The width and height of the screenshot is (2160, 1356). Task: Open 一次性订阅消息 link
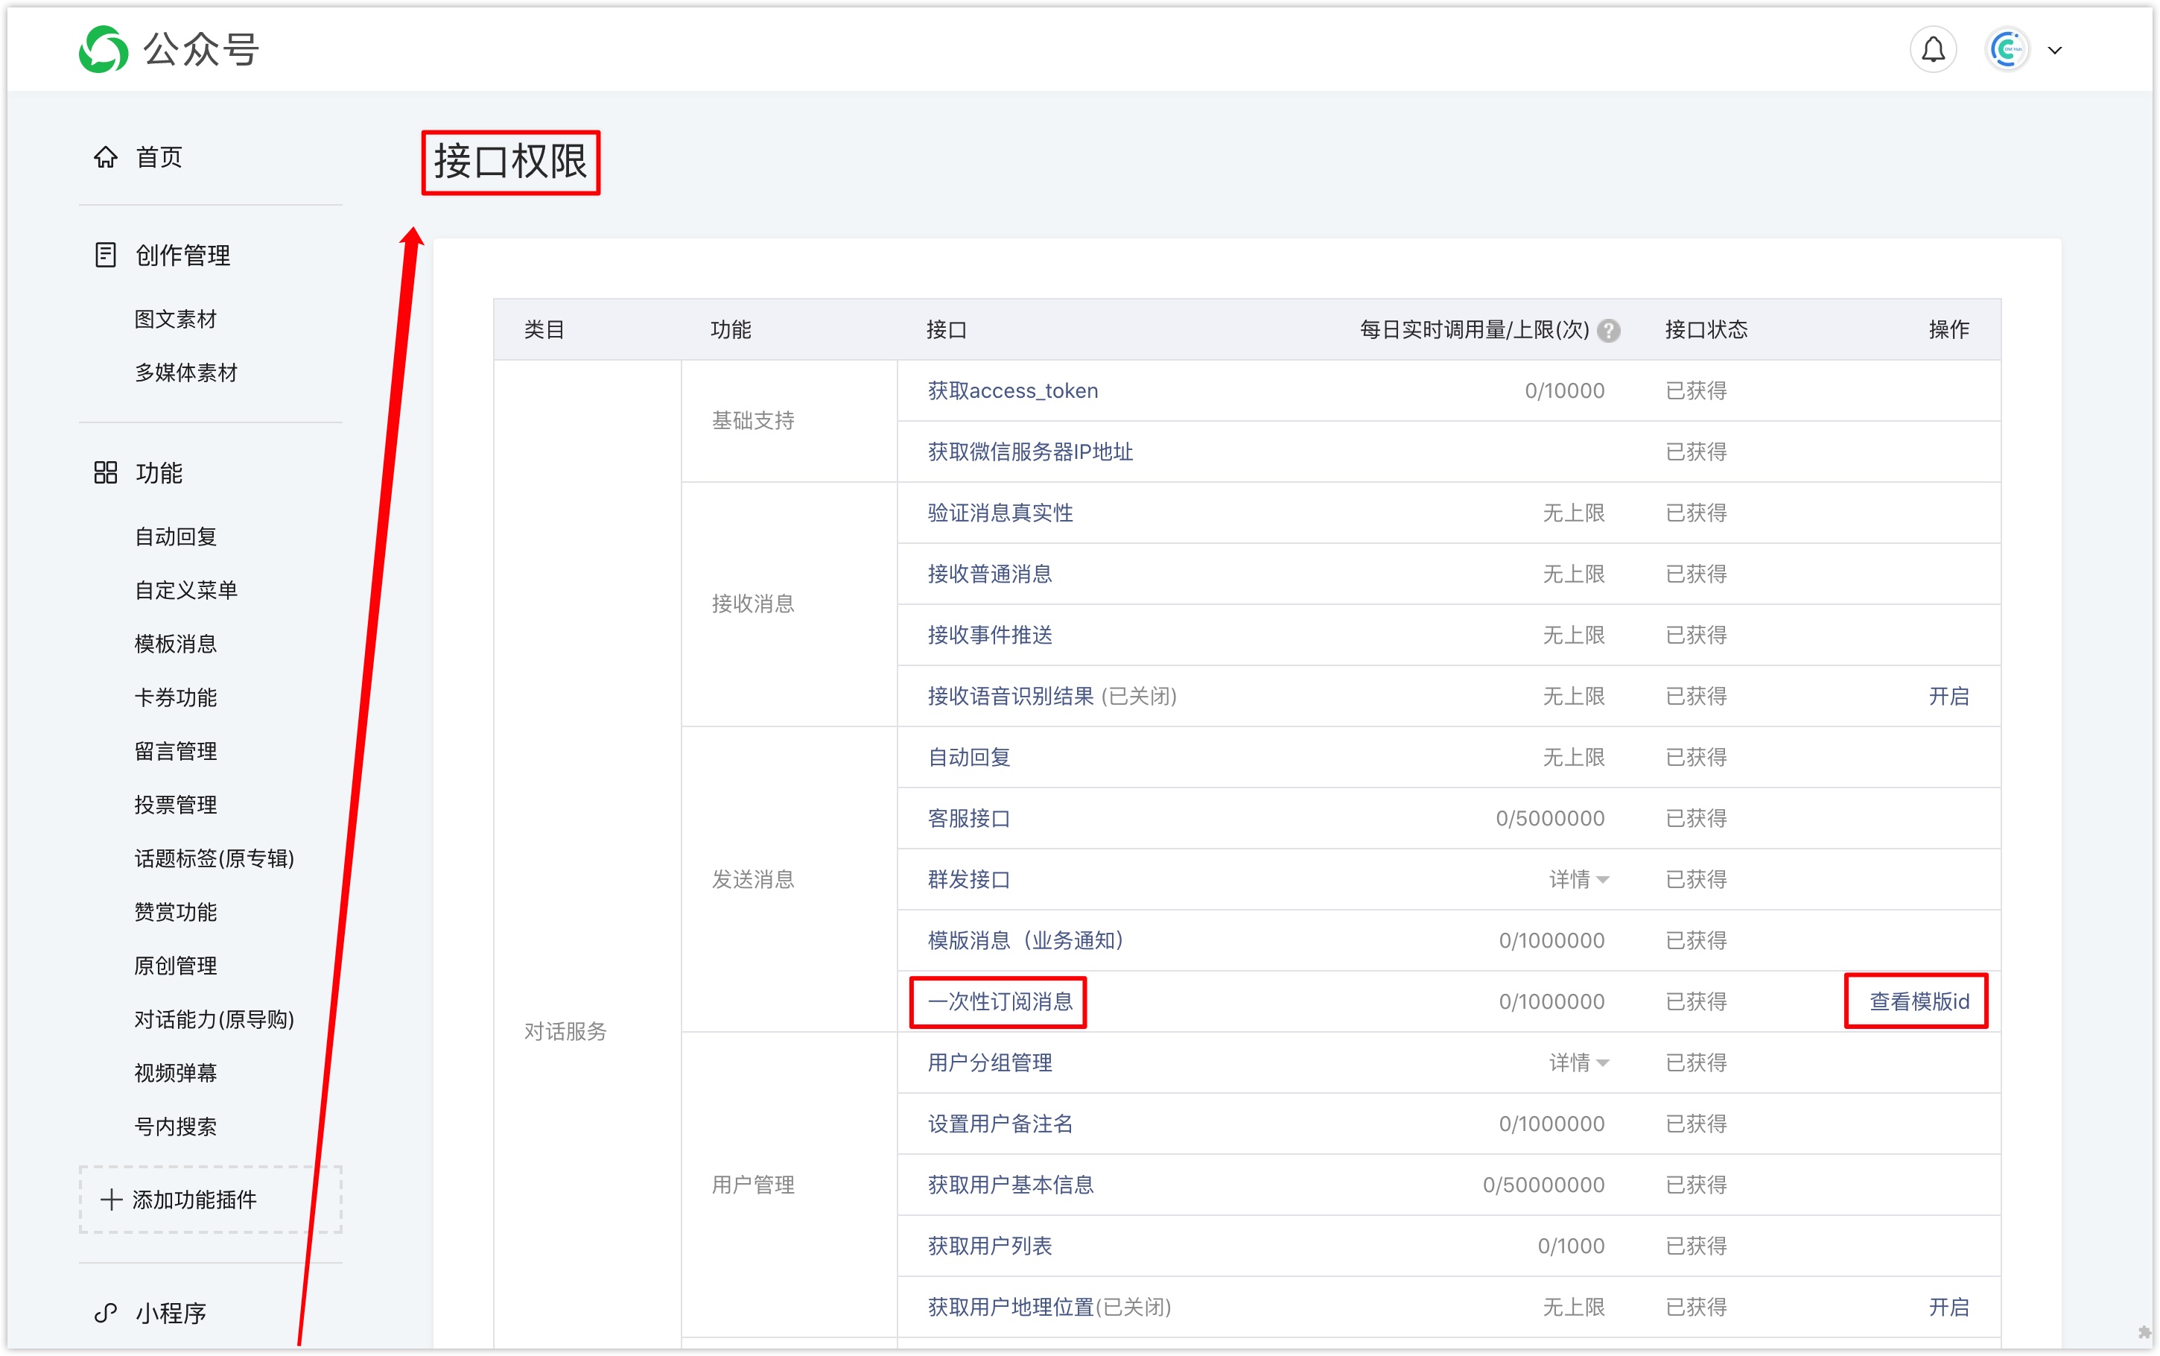(1000, 1002)
